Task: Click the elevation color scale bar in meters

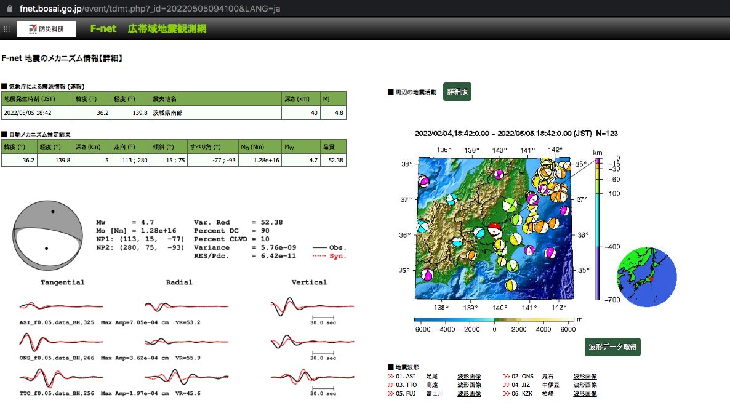Action: [494, 319]
